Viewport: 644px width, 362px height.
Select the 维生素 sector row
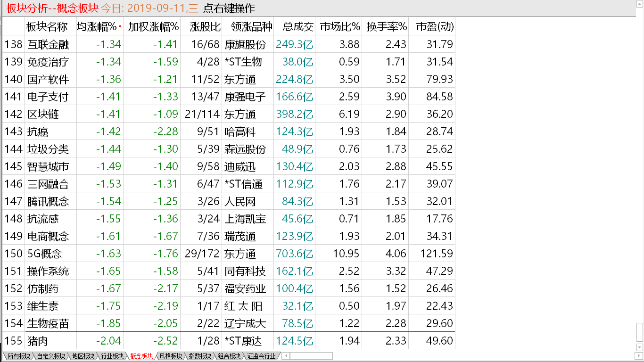pyautogui.click(x=229, y=306)
